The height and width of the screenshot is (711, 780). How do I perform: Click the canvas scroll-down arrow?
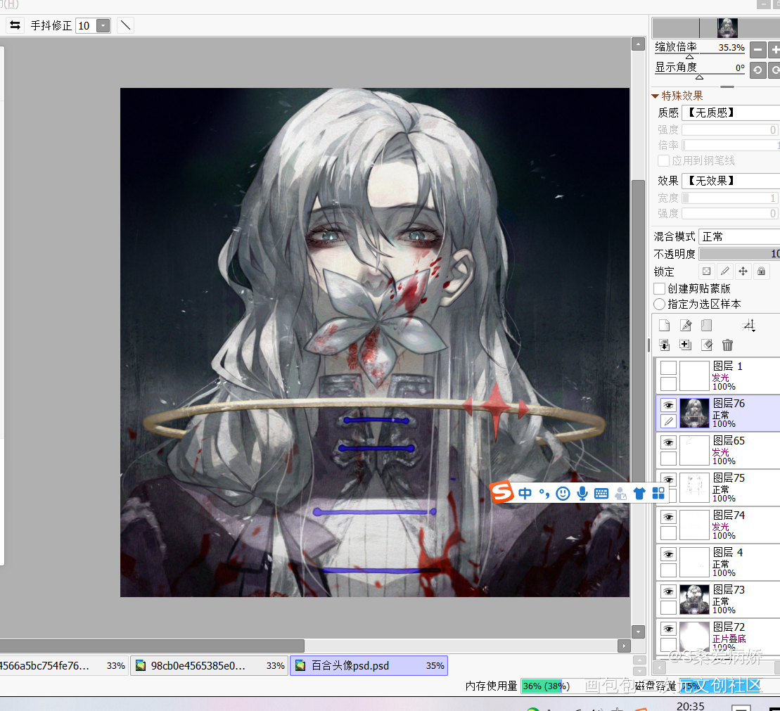point(638,632)
